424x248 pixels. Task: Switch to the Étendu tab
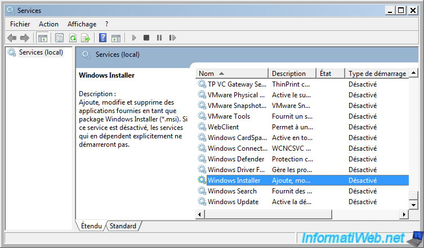tap(91, 226)
